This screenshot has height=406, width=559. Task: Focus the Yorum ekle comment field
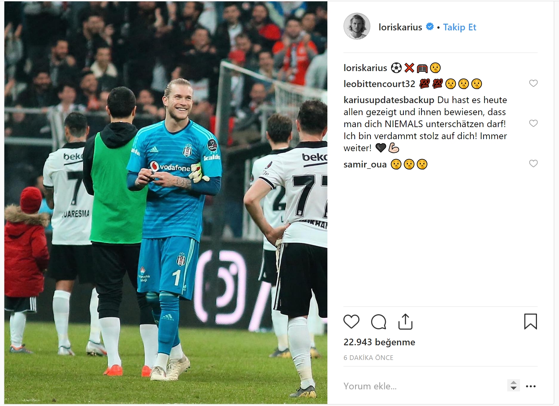424,386
